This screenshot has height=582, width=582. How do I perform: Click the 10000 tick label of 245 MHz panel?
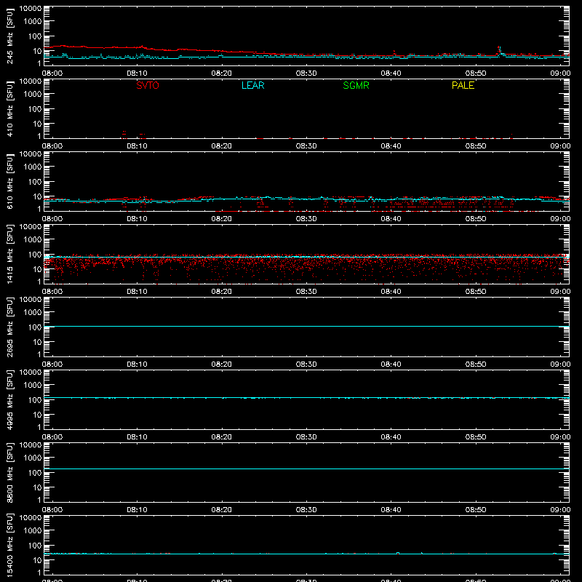coord(31,9)
